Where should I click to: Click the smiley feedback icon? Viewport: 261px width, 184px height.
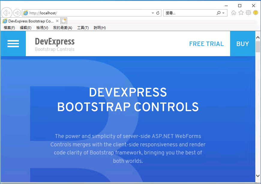pos(256,13)
